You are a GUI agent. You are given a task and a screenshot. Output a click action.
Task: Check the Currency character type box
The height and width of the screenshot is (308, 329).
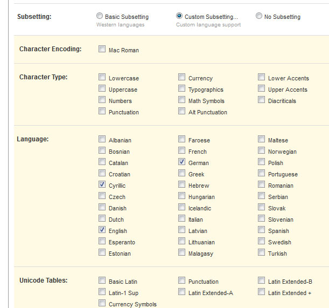click(181, 77)
